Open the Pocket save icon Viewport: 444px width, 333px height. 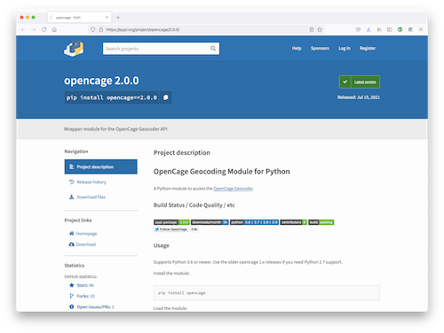tap(358, 29)
